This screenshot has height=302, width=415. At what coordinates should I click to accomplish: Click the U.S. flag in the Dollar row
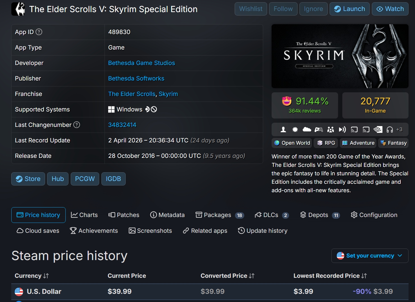click(x=19, y=292)
